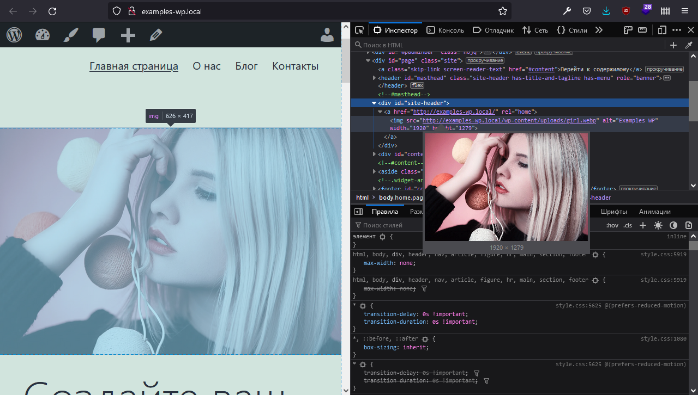Click the examples-wp.local address bar

(x=311, y=11)
